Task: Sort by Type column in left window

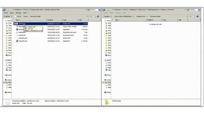Action: pos(70,20)
